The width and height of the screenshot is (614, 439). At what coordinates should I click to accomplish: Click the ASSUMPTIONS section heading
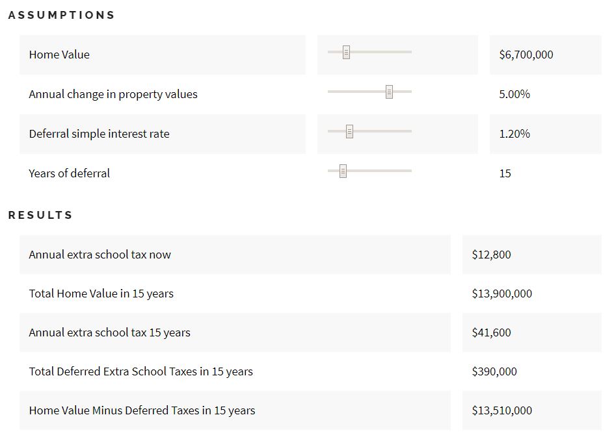click(60, 15)
